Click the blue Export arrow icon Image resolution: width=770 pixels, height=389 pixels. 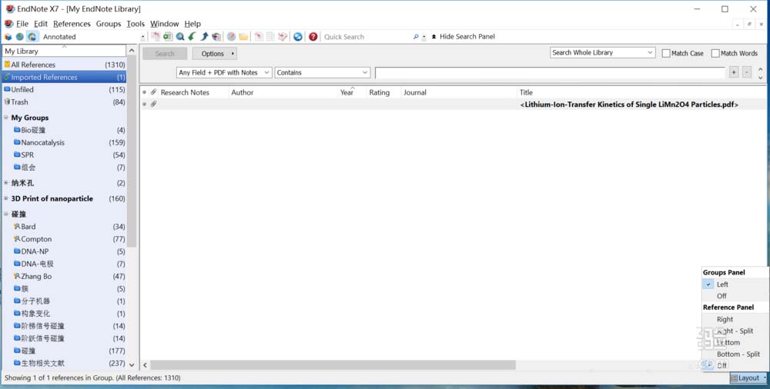click(x=204, y=37)
